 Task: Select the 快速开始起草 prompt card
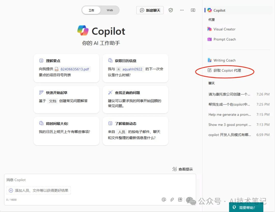coord(66,100)
